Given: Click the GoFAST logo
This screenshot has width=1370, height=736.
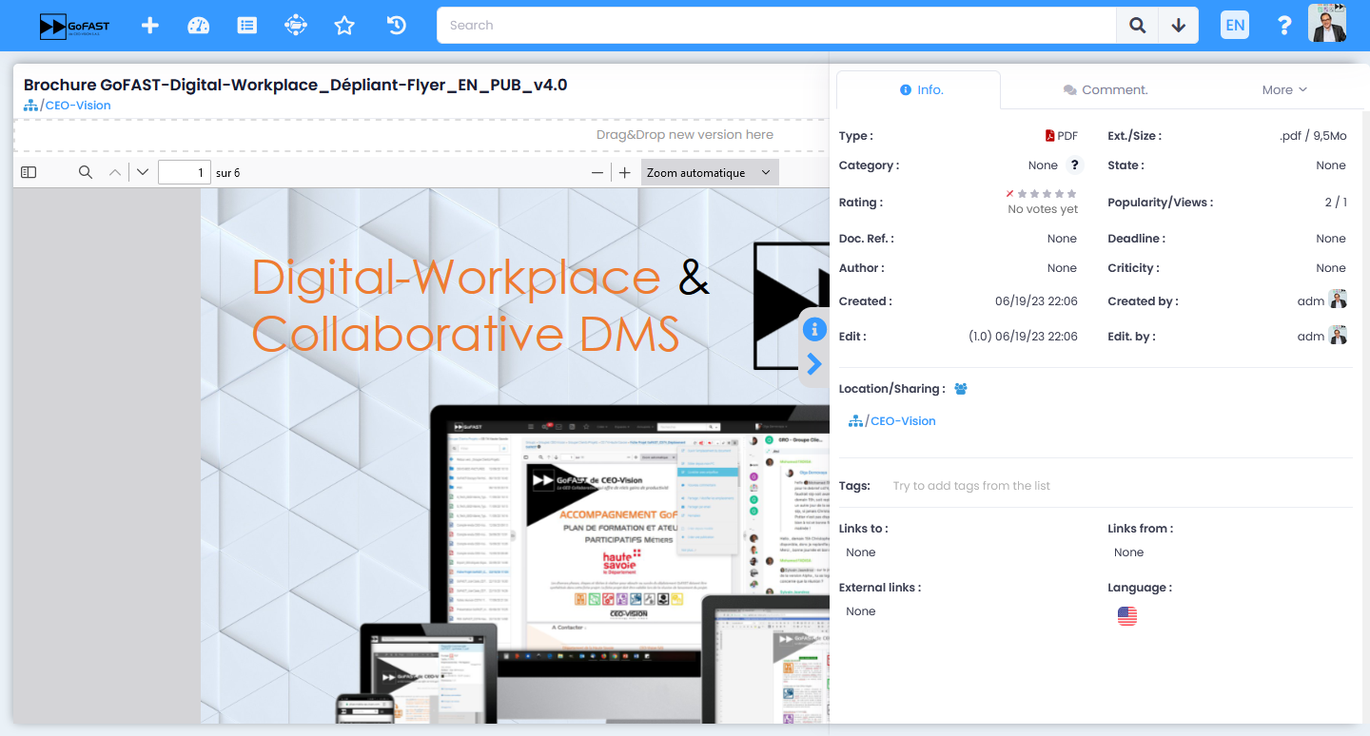Looking at the screenshot, I should pos(74,26).
